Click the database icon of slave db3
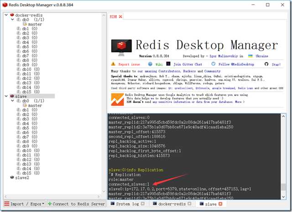The width and height of the screenshot is (292, 212). [19, 119]
